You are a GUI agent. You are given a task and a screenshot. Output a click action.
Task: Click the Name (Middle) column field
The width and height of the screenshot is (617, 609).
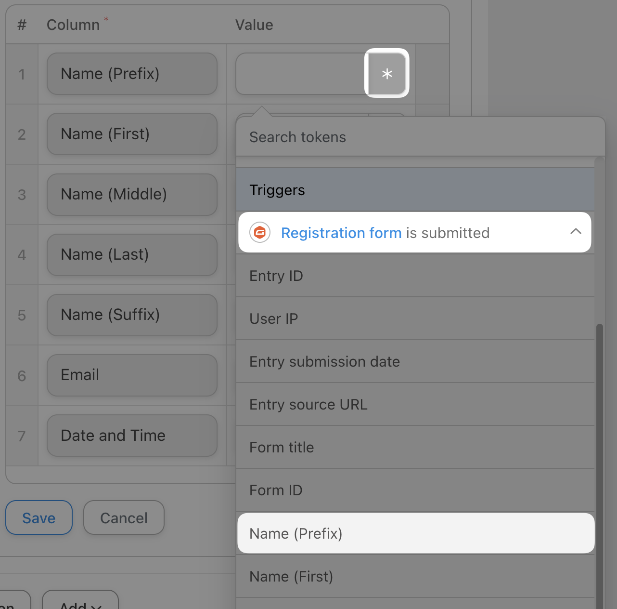(x=132, y=195)
